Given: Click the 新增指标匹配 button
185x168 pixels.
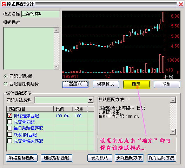Looking at the screenshot, I should (22, 158).
